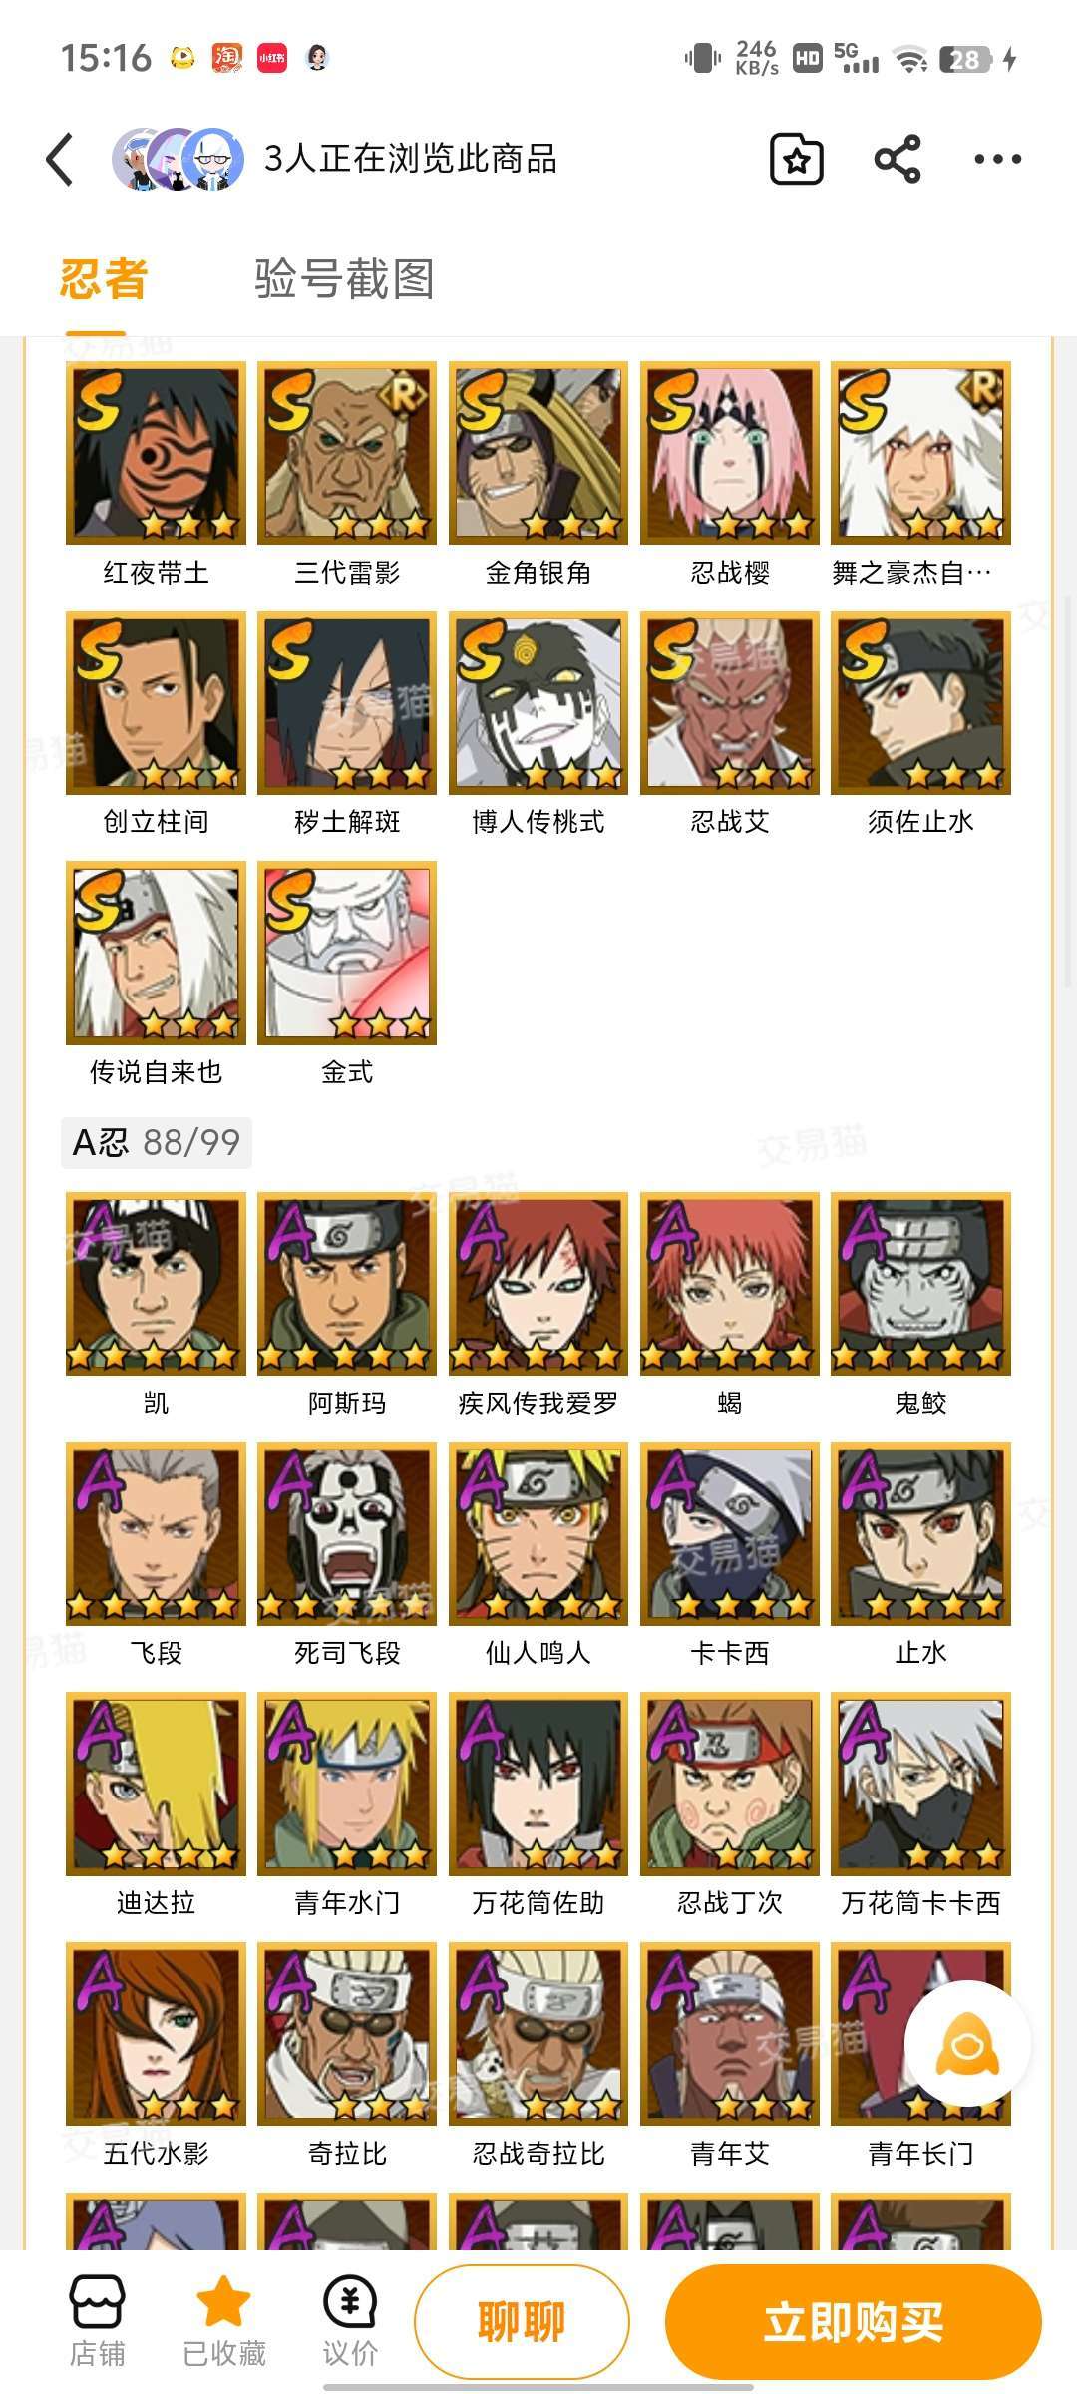Switch to the 验号截图 tab
Viewport: 1077px width, 2394px height.
[x=344, y=279]
